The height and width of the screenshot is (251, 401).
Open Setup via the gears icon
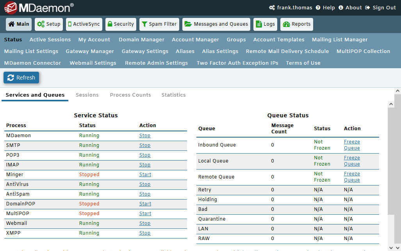[41, 24]
